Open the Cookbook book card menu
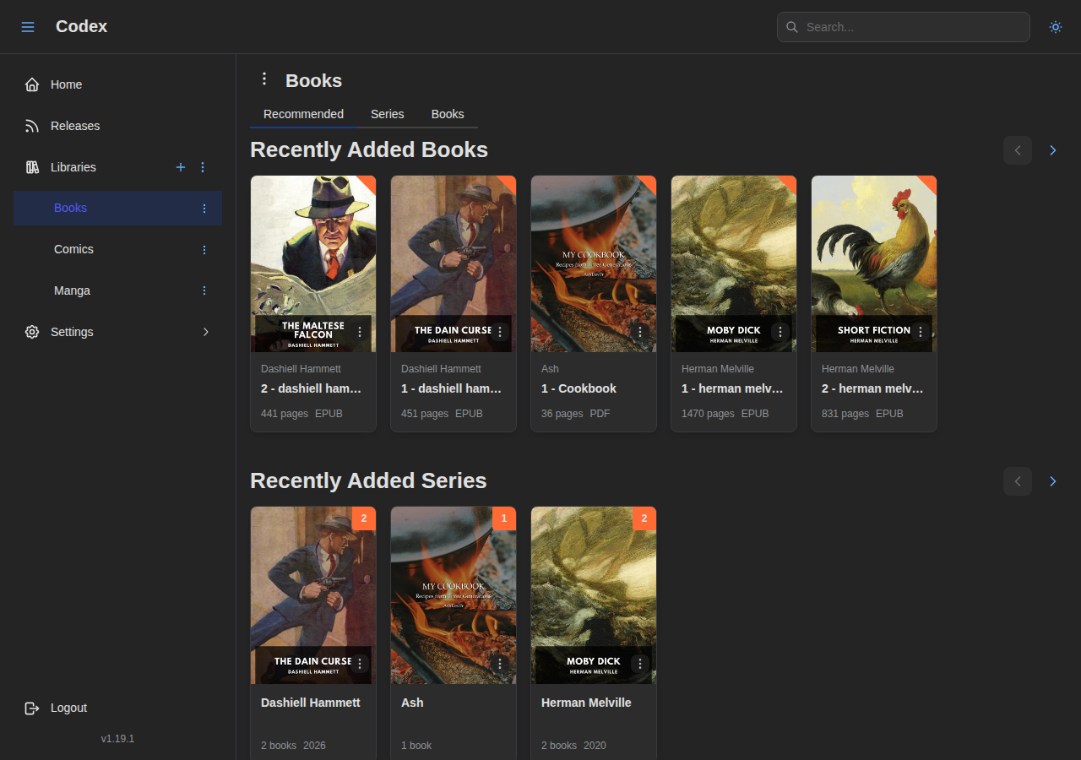Image resolution: width=1081 pixels, height=760 pixels. pos(640,332)
